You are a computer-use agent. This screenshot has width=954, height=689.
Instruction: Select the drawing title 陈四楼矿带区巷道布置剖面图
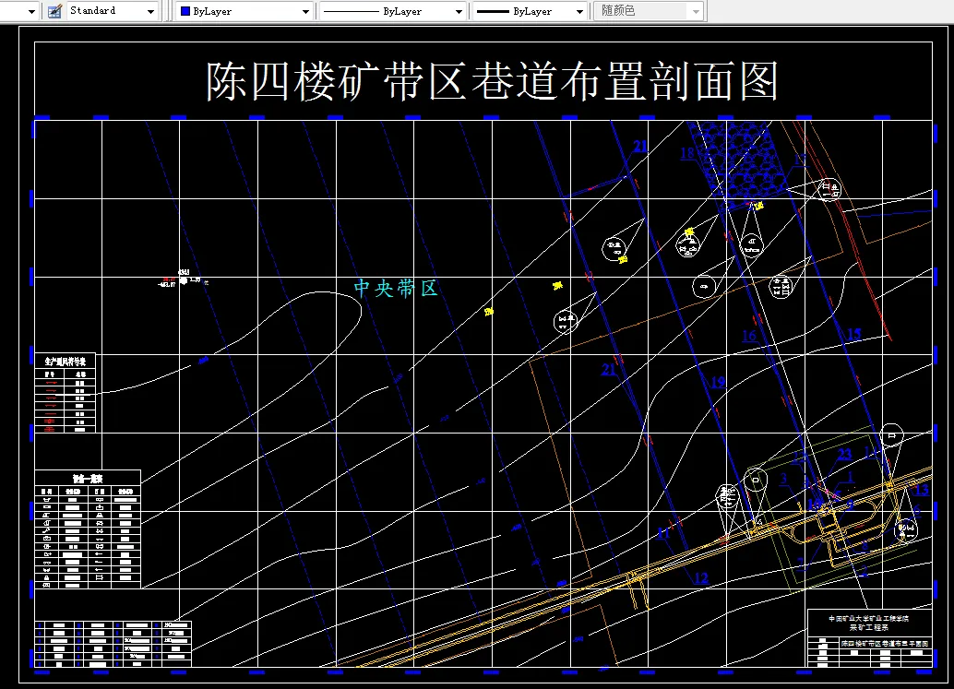tap(492, 81)
